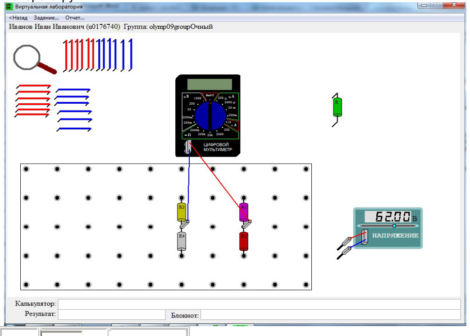The image size is (470, 336).
Task: Click the Virtual Laboratory window title icon
Action: pyautogui.click(x=9, y=6)
